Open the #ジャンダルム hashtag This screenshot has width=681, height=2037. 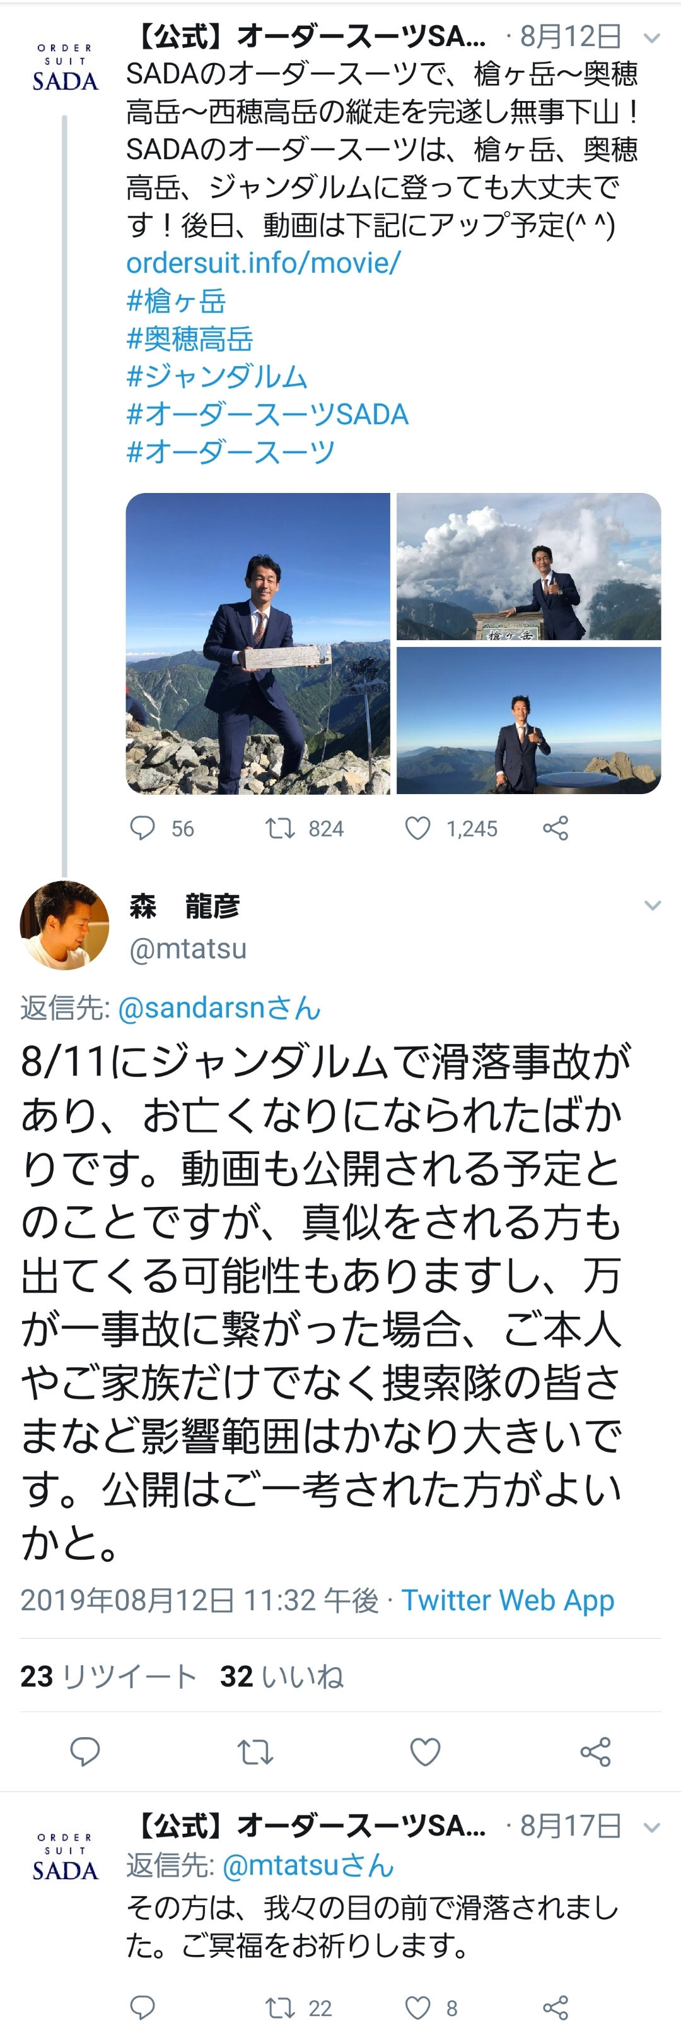[216, 376]
